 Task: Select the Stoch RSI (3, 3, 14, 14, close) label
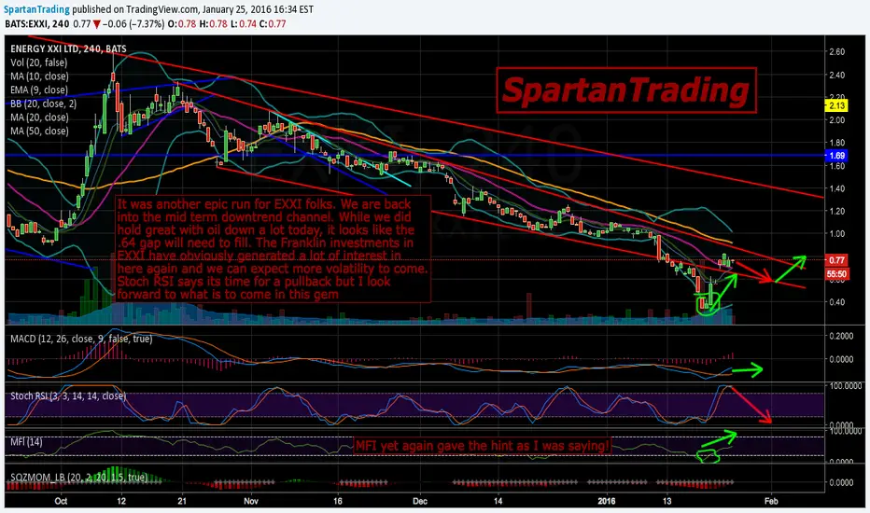pos(68,396)
